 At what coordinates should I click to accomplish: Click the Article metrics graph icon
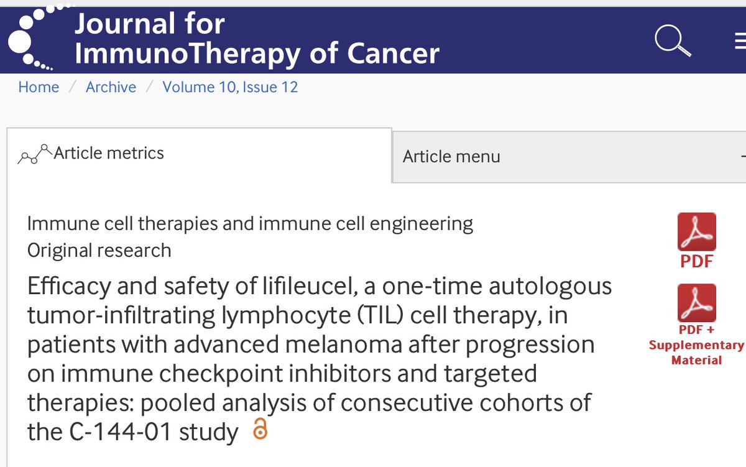click(35, 154)
